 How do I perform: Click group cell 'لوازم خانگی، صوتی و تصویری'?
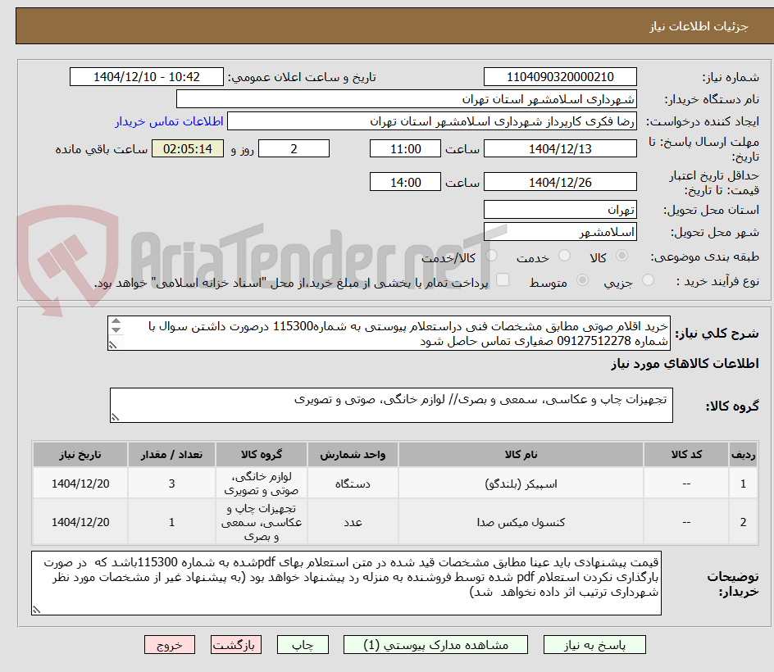262,484
